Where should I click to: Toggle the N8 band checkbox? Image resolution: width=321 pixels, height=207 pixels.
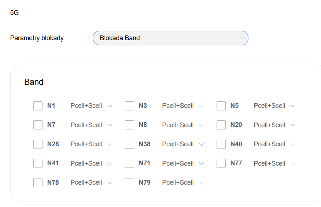(130, 125)
